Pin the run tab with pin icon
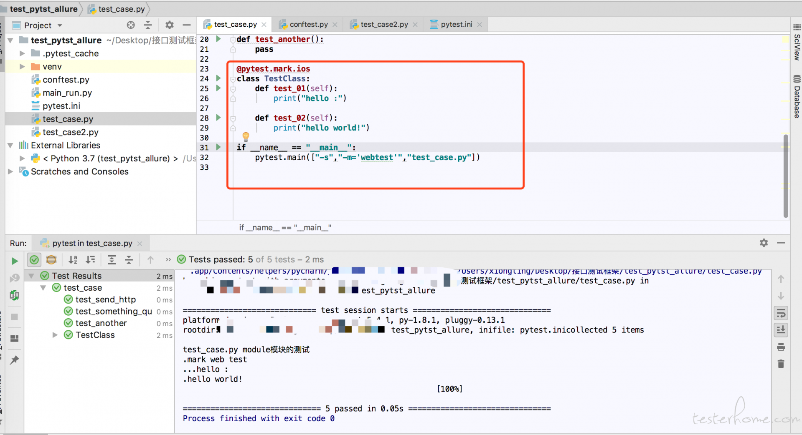Screen dimensions: 802x435 (15, 360)
